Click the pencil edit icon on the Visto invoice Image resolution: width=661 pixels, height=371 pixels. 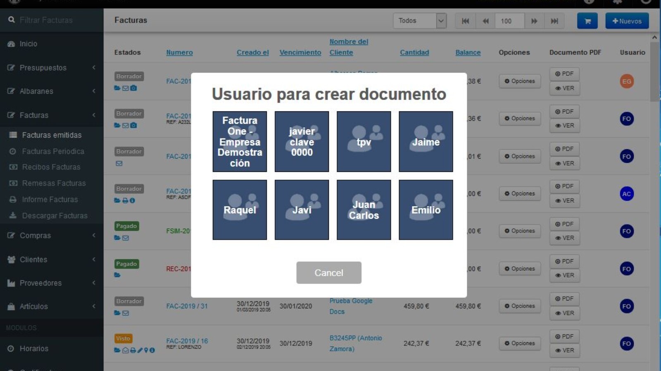[140, 350]
